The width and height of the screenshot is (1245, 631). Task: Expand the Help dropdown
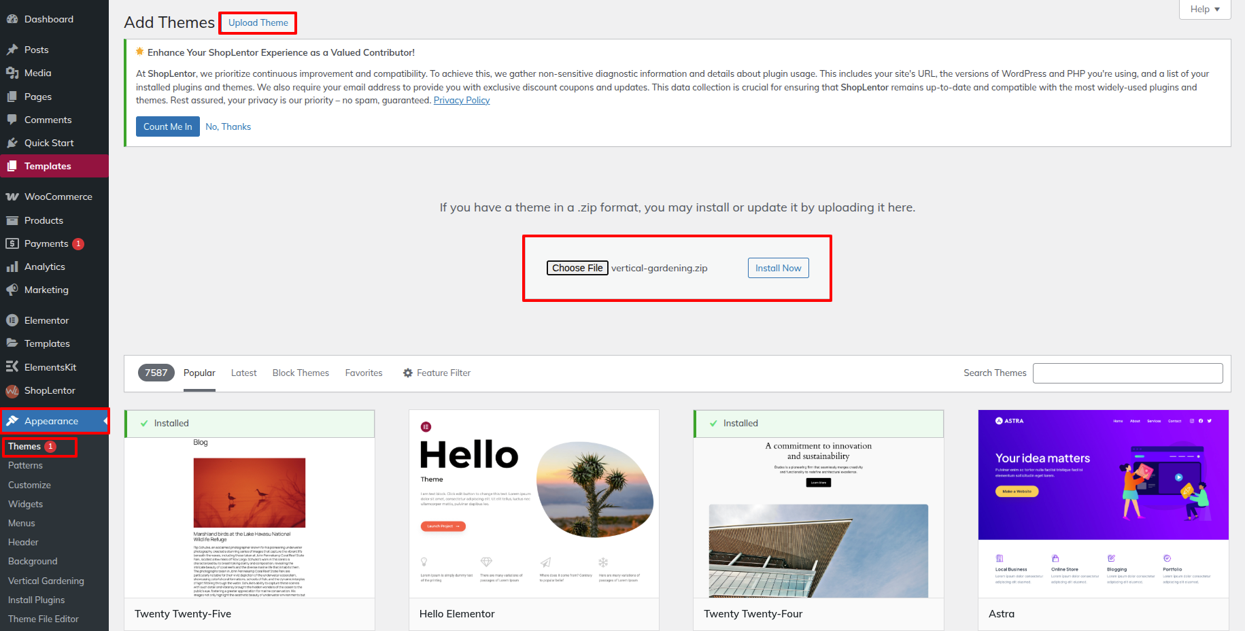point(1204,10)
